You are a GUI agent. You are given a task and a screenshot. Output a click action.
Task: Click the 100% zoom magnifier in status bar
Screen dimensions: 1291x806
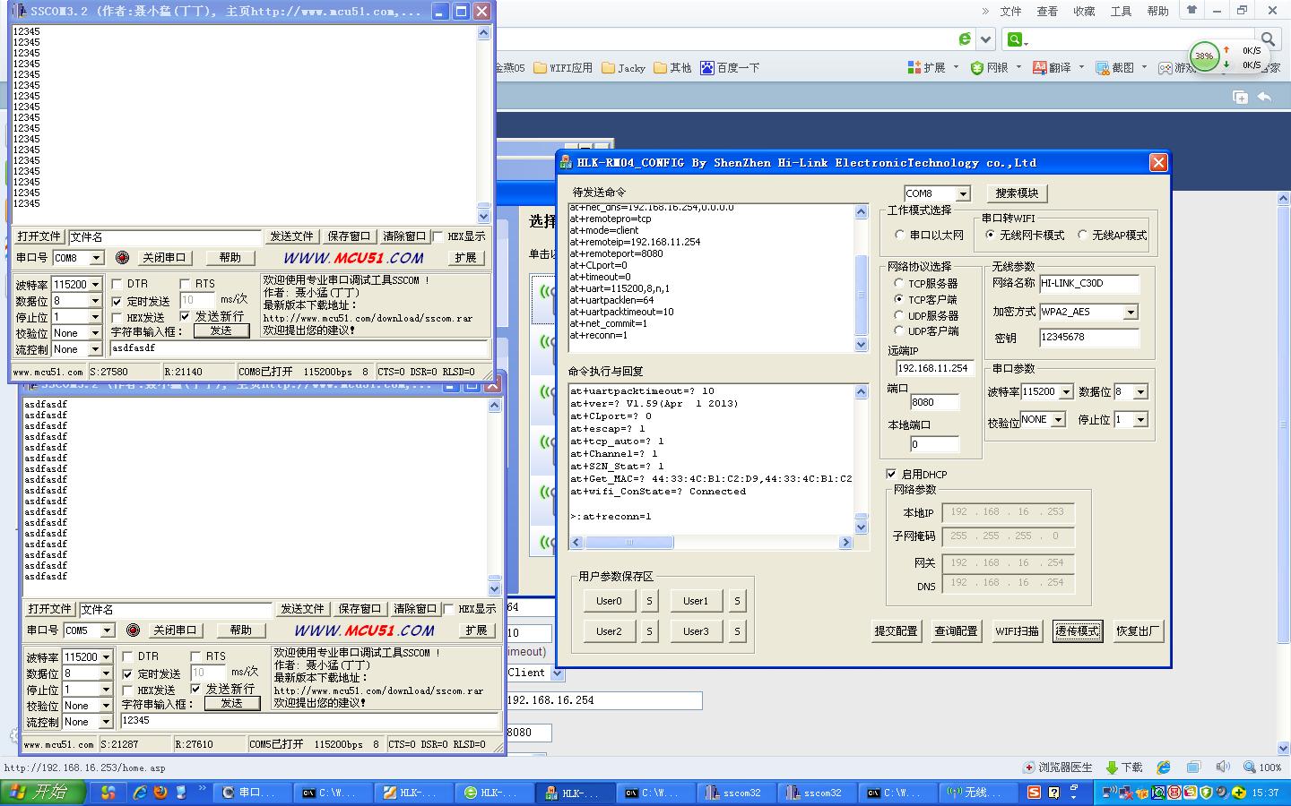pos(1262,767)
